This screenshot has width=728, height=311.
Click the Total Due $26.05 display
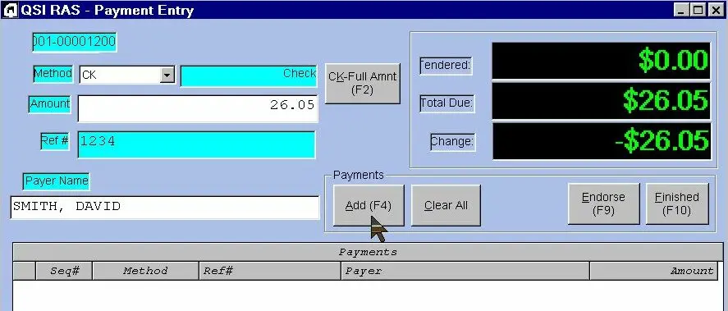pos(601,101)
